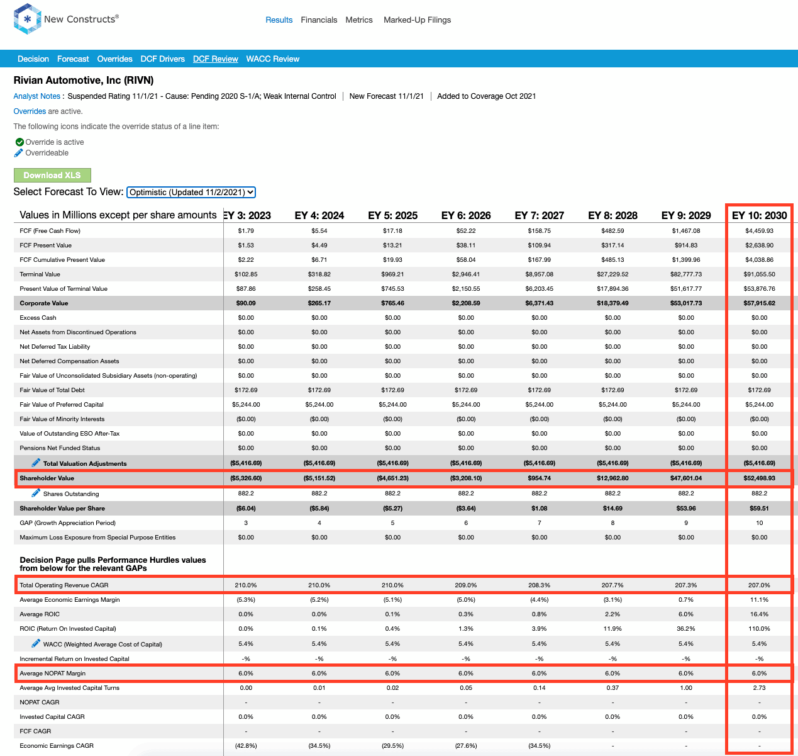The image size is (798, 756).
Task: Click the Overrides link above the legend
Action: click(x=30, y=111)
